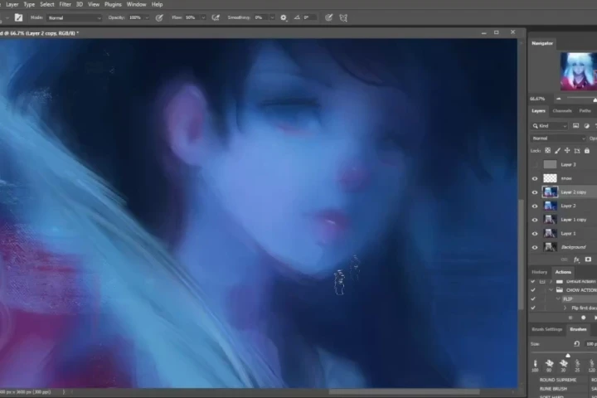Toggle Layer 1 eye icon
Image resolution: width=597 pixels, height=398 pixels.
point(535,234)
